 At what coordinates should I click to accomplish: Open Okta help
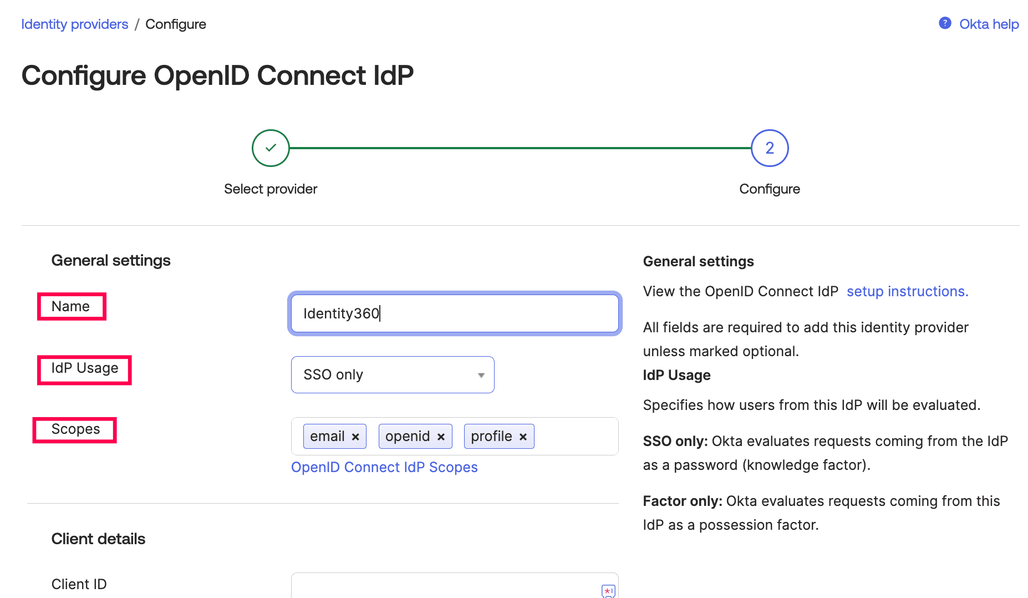coord(989,24)
